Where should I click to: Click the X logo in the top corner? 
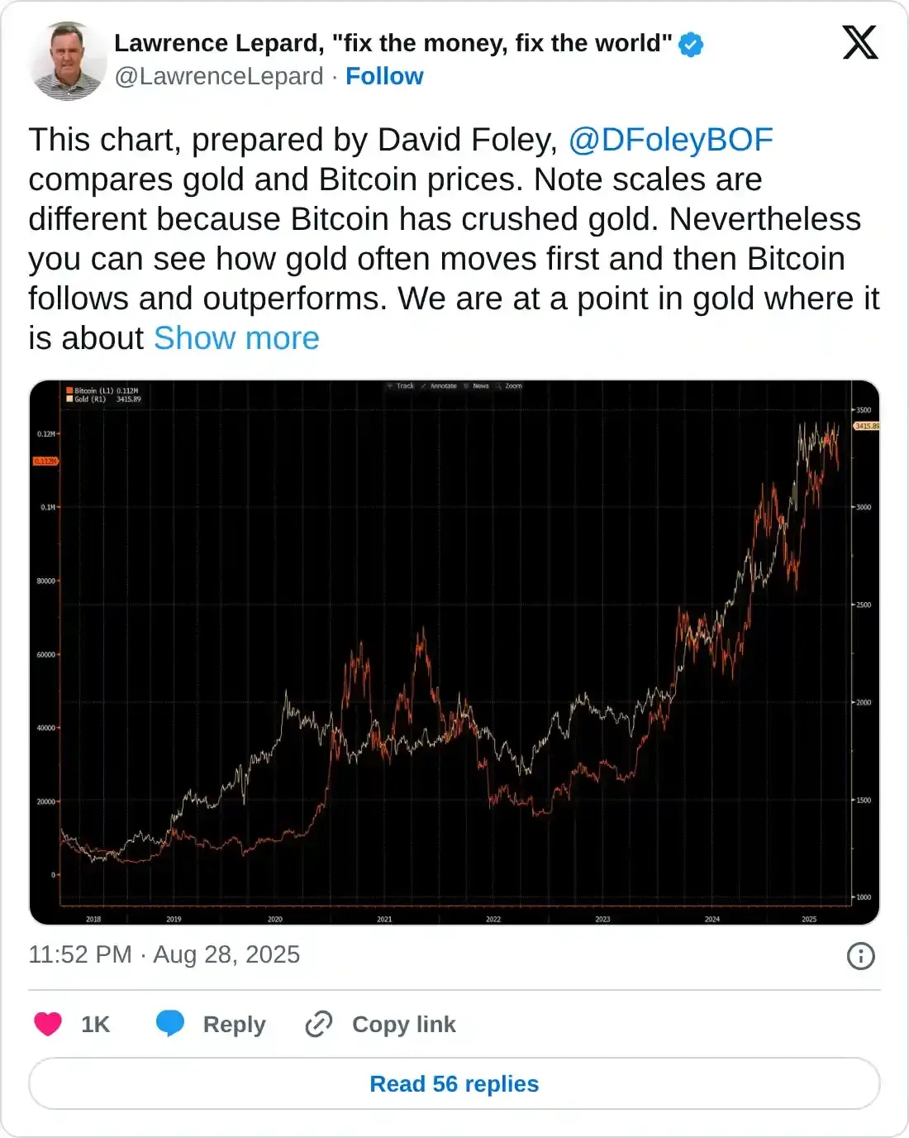859,44
